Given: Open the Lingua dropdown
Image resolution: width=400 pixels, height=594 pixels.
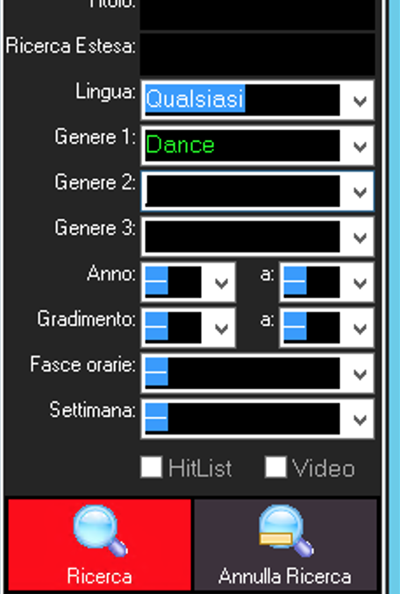Looking at the screenshot, I should (x=360, y=101).
